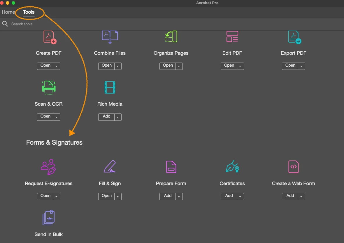
Task: Click the Certificates pen-and-ribbon icon
Action: pos(232,166)
